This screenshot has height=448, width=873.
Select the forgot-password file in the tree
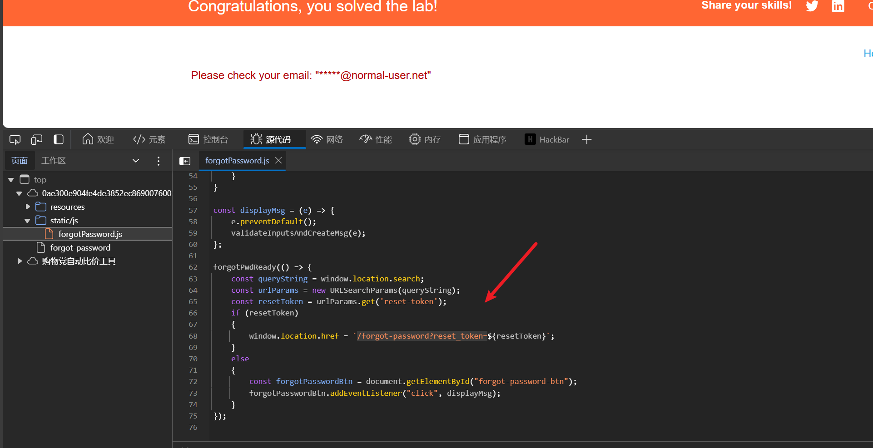click(80, 248)
